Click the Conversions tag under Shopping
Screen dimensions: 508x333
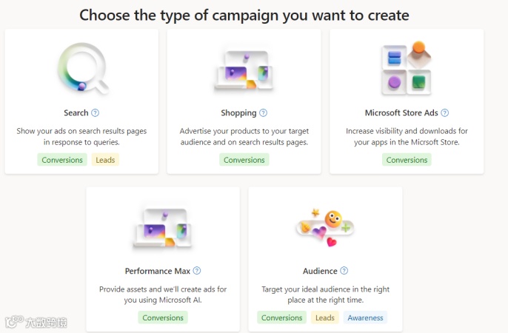pos(244,160)
